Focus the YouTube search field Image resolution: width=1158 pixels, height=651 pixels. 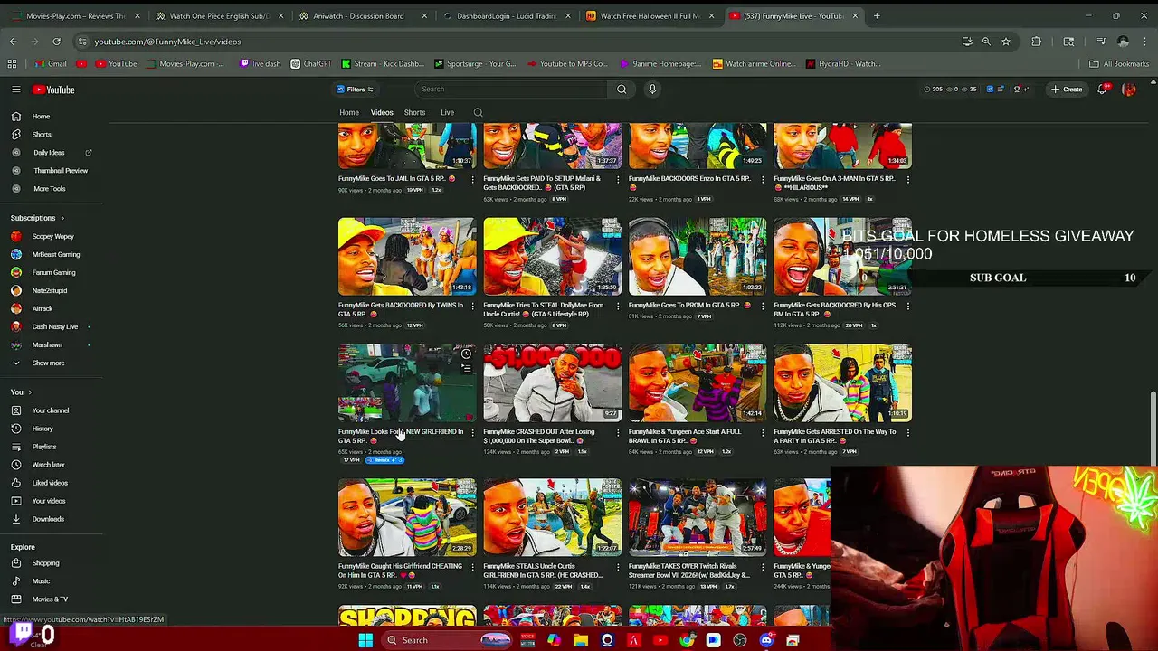(x=512, y=89)
